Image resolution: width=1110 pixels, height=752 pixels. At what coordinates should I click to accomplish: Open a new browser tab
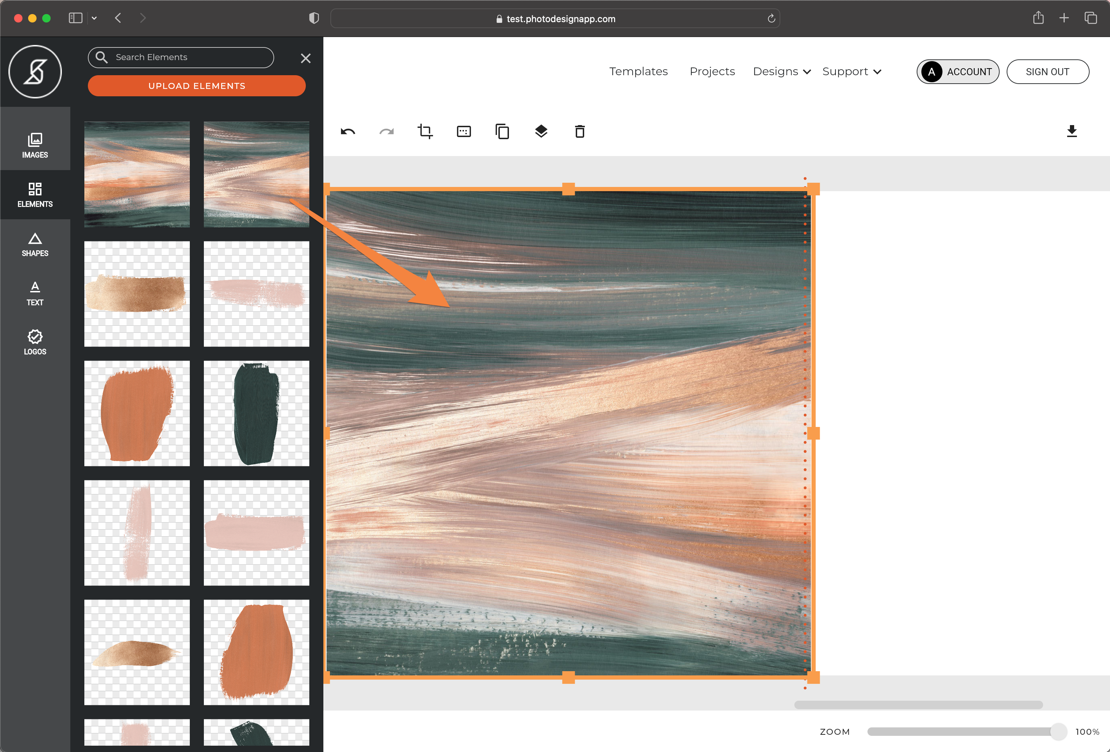coord(1064,18)
